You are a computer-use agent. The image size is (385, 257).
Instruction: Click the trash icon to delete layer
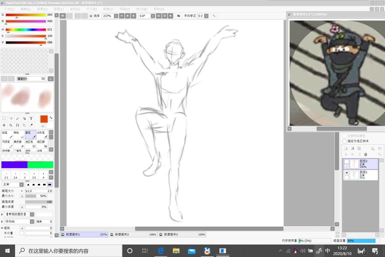tap(365, 155)
